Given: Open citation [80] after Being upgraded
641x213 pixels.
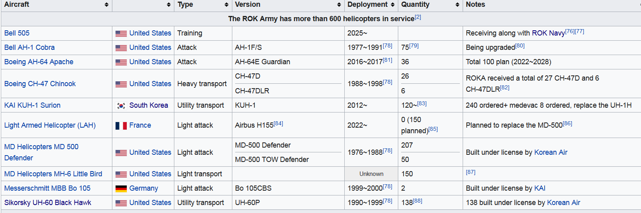Looking at the screenshot, I should [520, 46].
